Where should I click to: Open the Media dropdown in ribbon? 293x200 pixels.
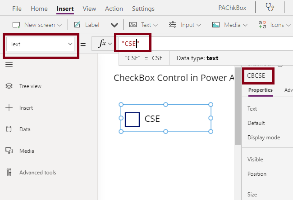coord(236,25)
